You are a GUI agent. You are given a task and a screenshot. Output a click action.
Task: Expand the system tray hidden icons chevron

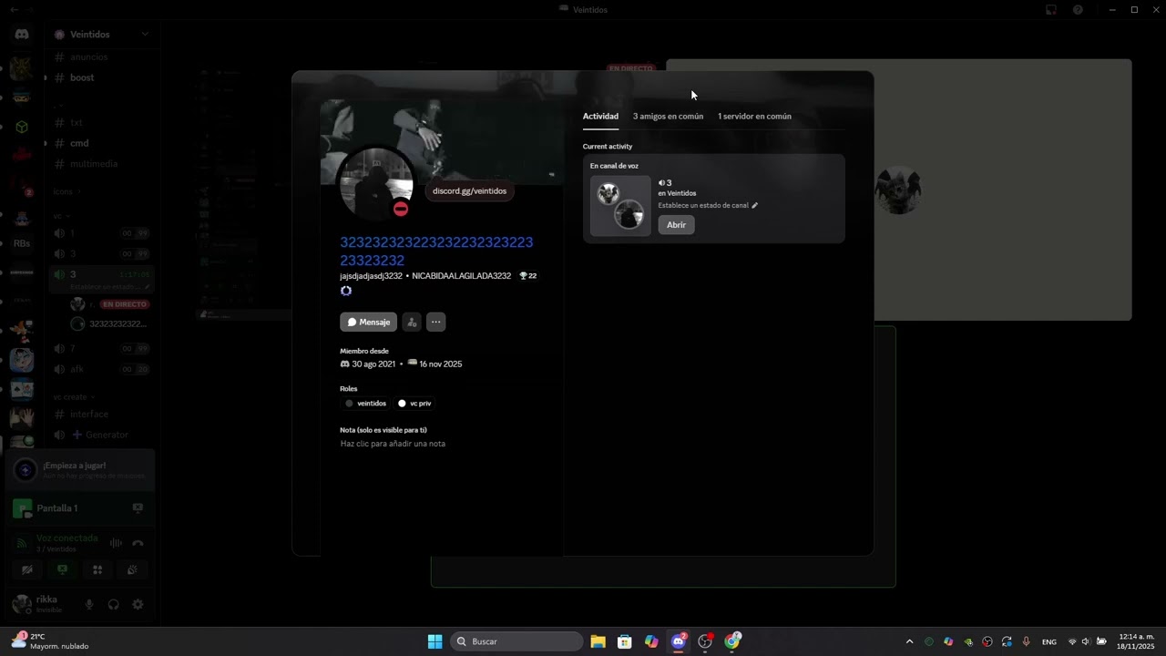coord(909,641)
